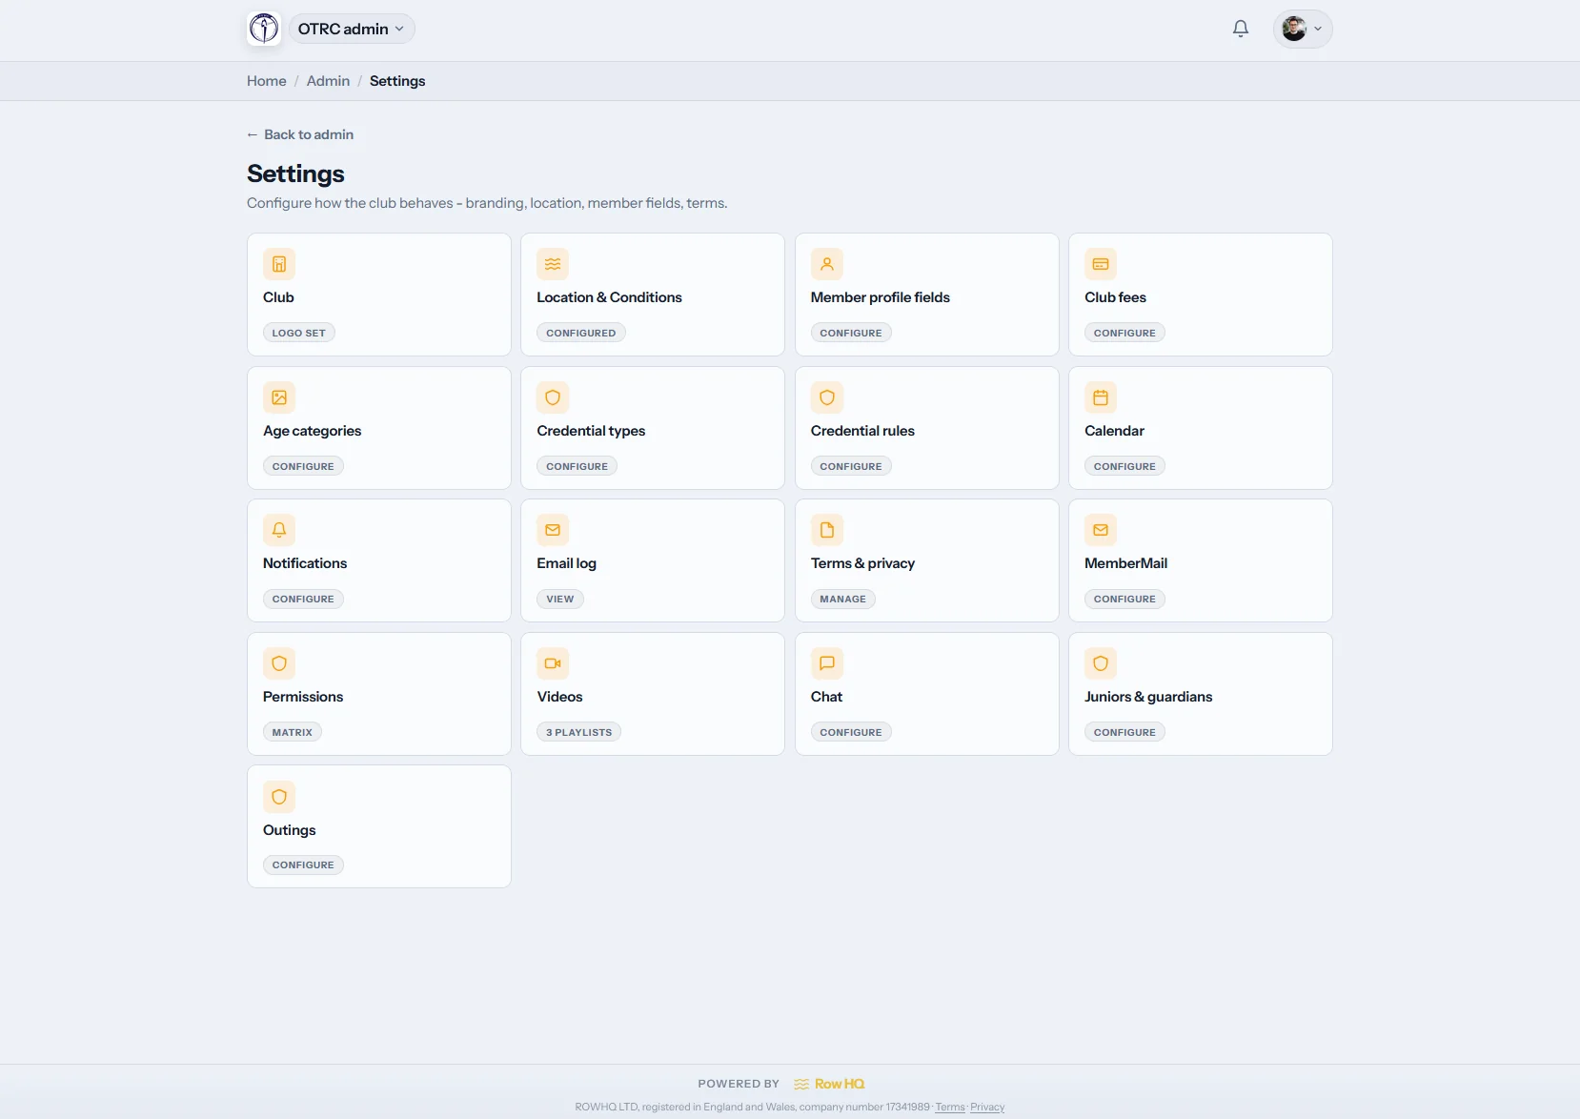This screenshot has width=1580, height=1119.
Task: Open Terms link in footer
Action: point(950,1107)
